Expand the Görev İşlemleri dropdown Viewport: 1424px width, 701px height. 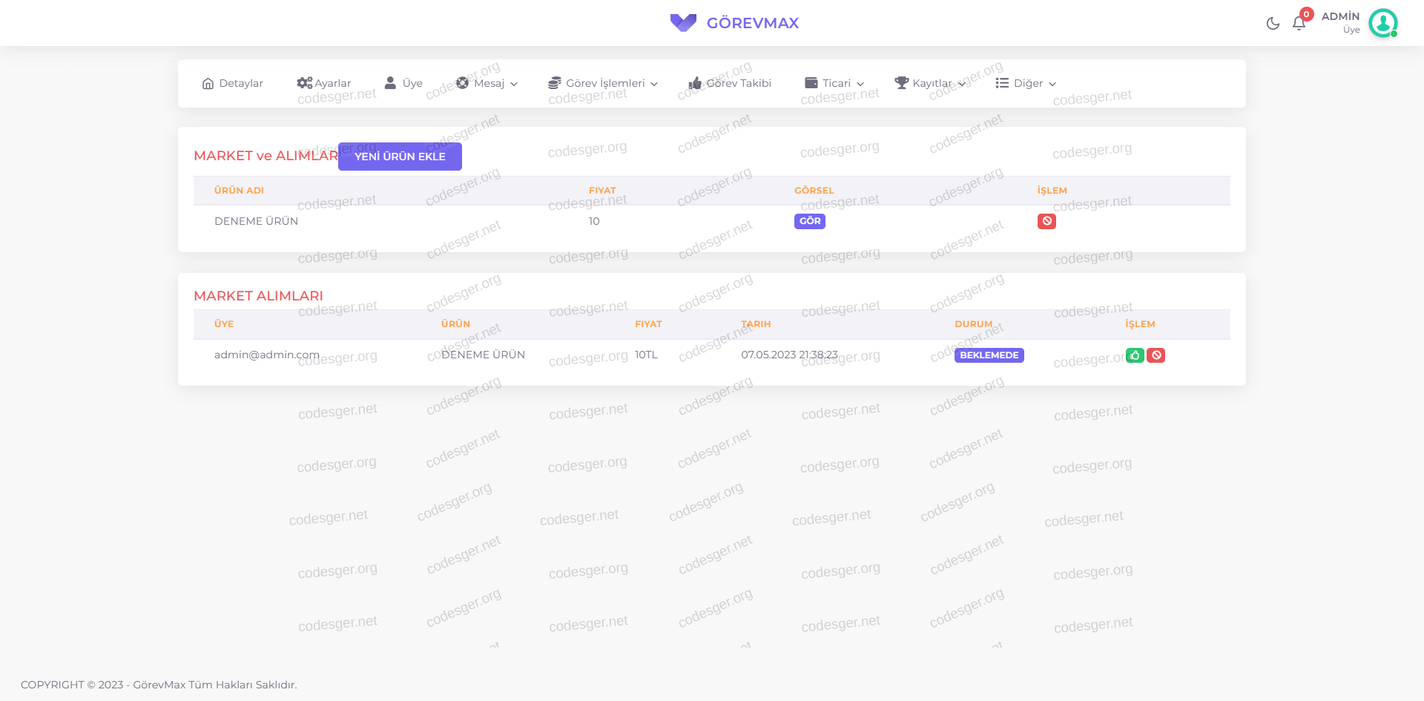coord(603,83)
